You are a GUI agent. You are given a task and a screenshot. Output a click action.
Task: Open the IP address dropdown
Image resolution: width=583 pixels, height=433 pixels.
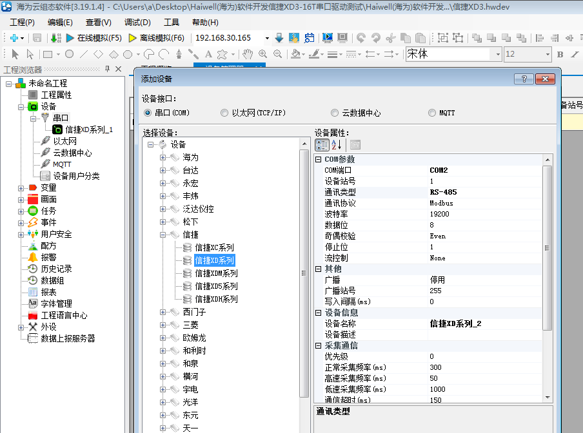[267, 38]
